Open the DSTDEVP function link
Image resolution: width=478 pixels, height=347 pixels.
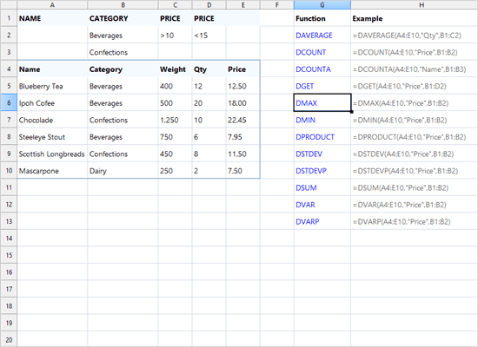311,171
